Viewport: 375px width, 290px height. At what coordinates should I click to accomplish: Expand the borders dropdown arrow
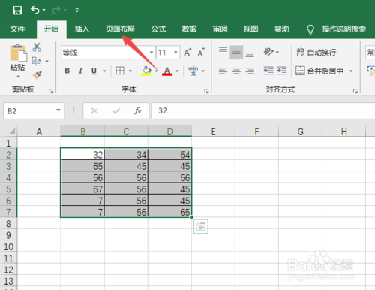130,71
